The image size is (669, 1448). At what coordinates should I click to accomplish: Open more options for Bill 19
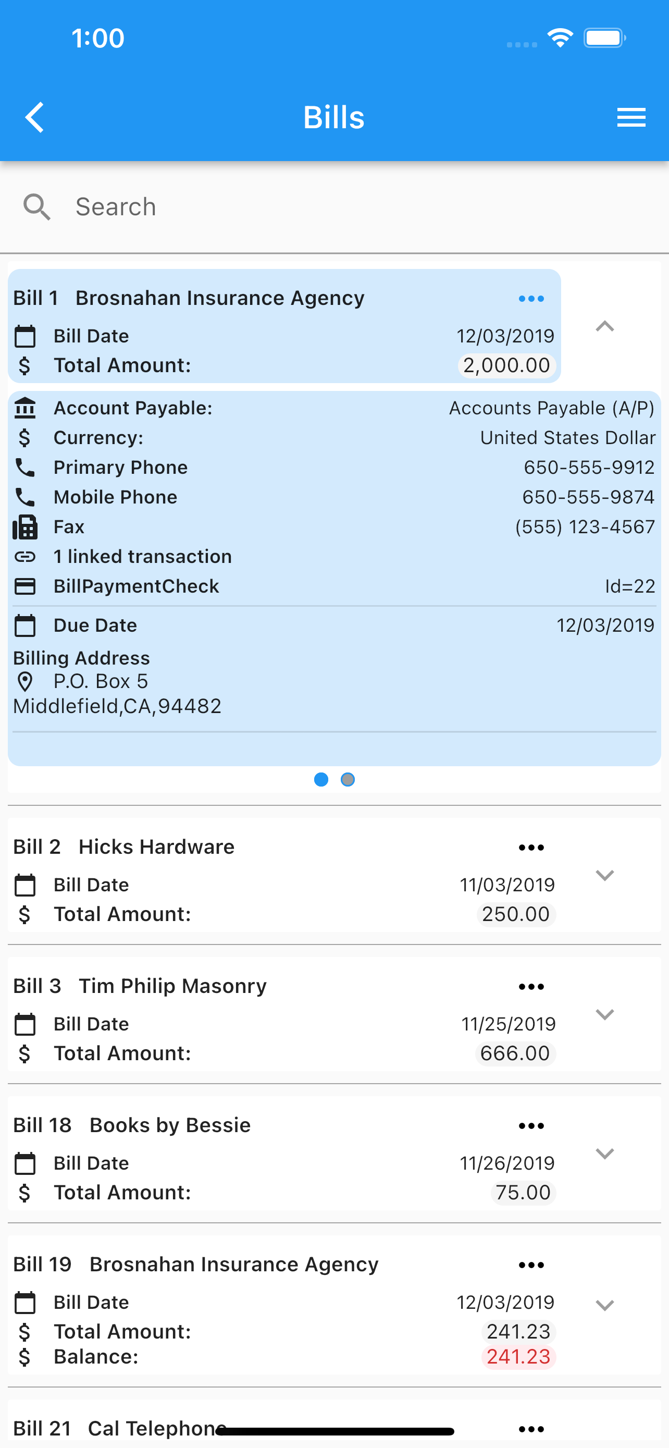tap(531, 1265)
